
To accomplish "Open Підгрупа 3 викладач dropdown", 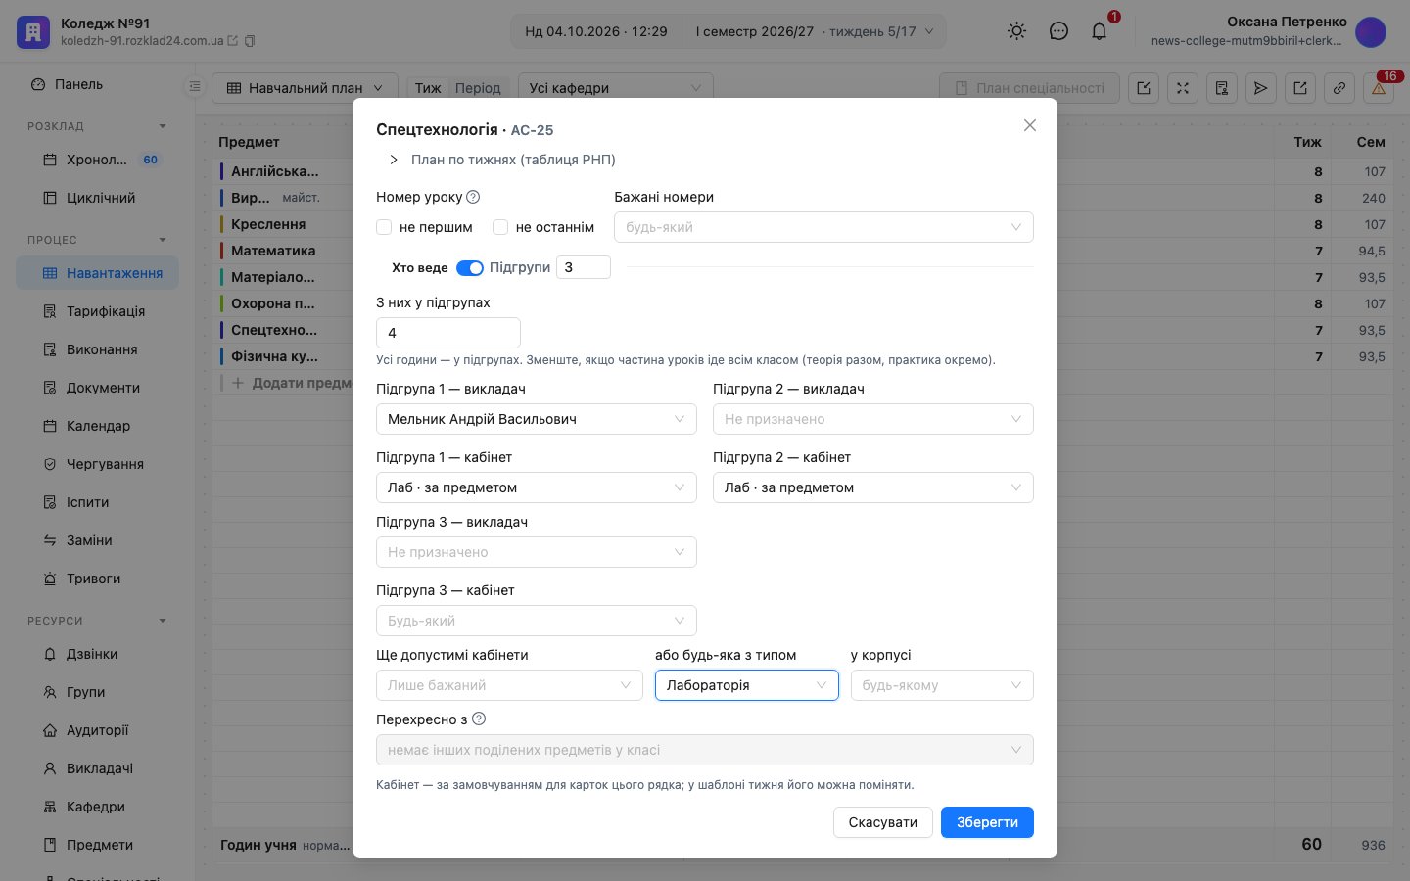I will tap(537, 552).
